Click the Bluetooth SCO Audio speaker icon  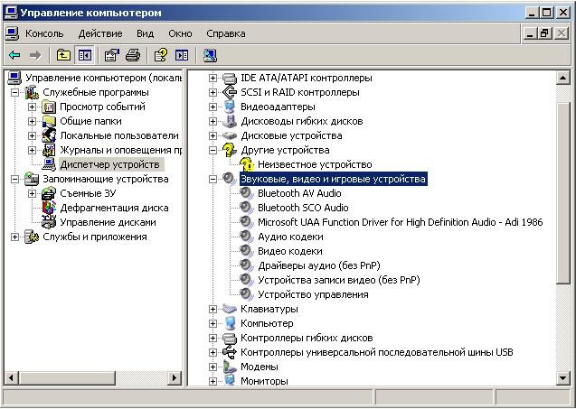tap(247, 208)
